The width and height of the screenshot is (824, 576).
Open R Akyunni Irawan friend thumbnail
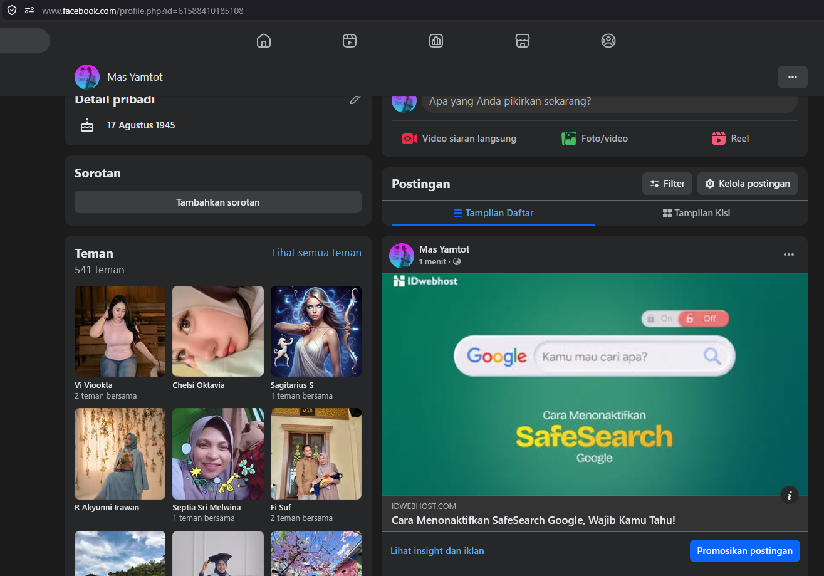click(x=120, y=454)
